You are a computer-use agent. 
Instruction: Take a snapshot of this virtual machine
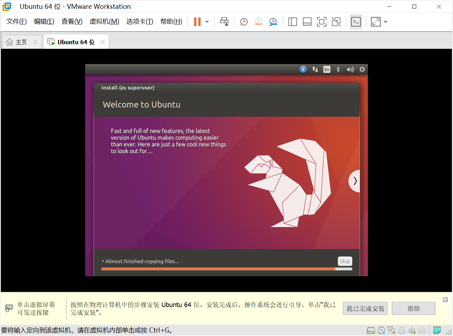click(x=243, y=22)
